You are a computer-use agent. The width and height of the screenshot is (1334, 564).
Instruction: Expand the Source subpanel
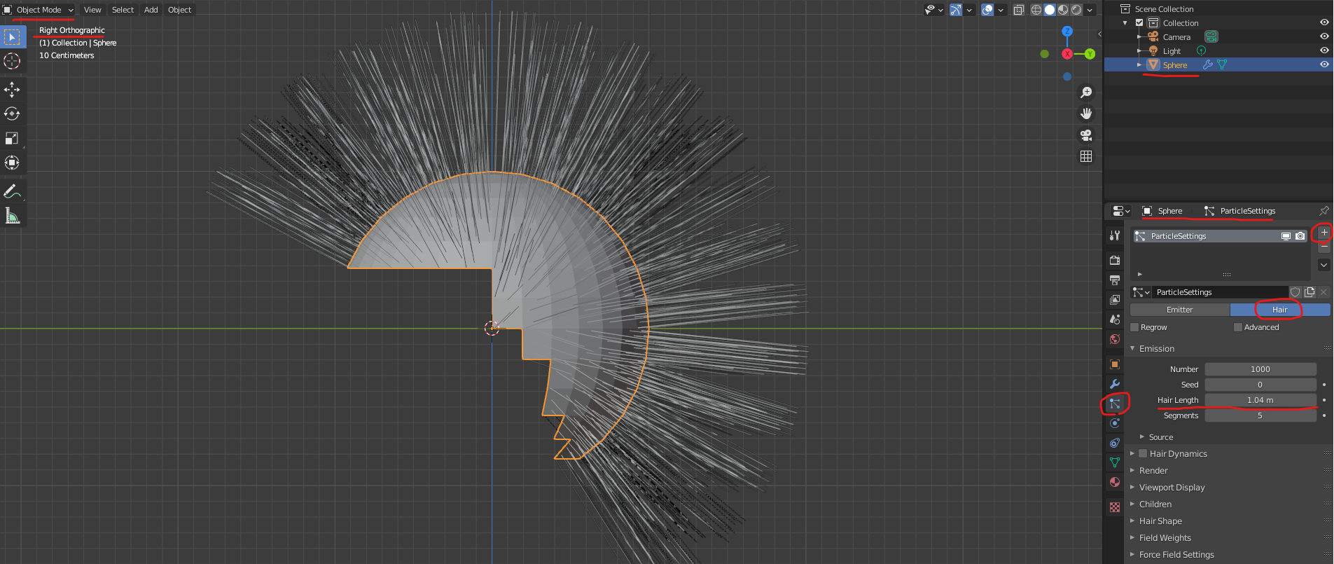point(1142,436)
